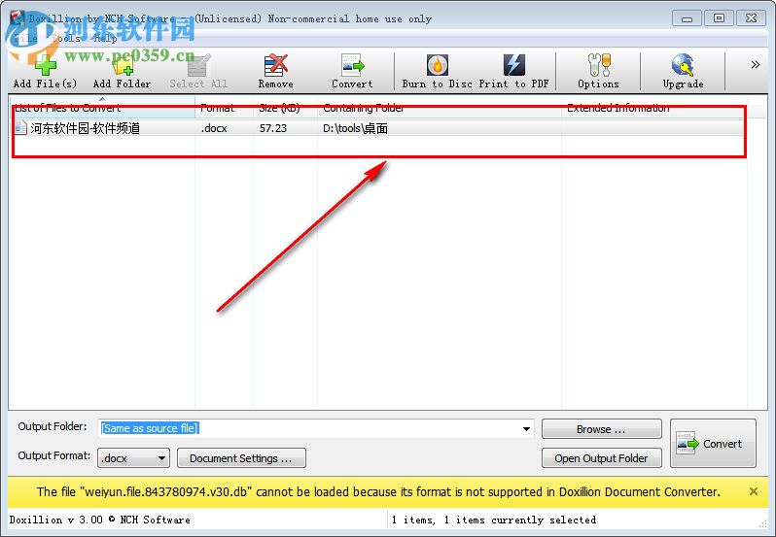This screenshot has width=776, height=537.
Task: Click the Select All toolbar icon
Action: pyautogui.click(x=198, y=71)
